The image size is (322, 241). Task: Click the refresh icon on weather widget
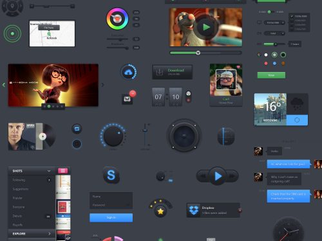pyautogui.click(x=297, y=120)
